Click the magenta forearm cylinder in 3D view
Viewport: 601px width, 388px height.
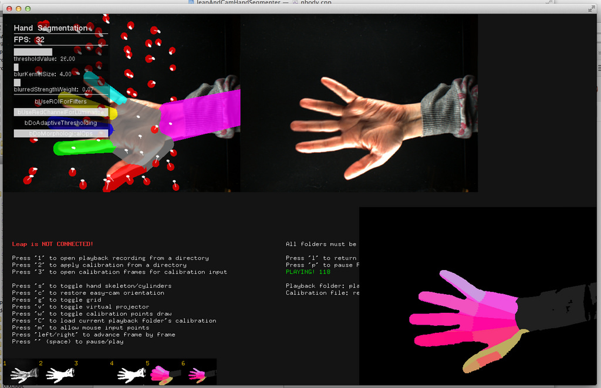[201, 114]
